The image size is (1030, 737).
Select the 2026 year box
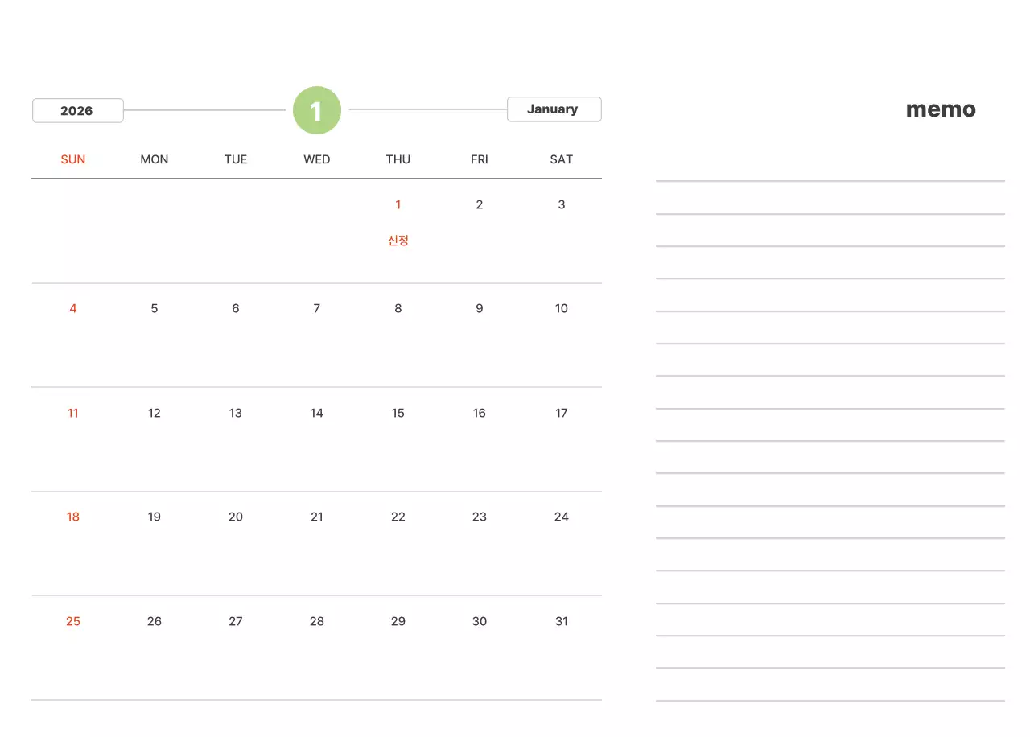point(77,111)
